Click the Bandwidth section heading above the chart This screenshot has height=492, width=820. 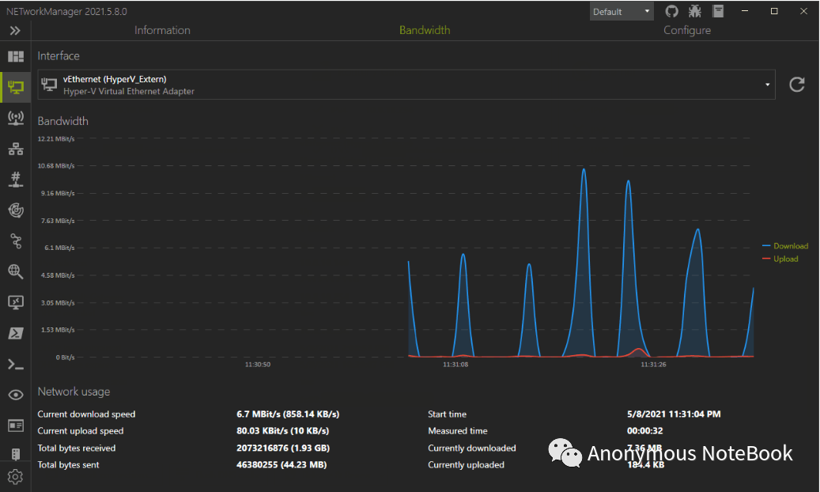pyautogui.click(x=62, y=122)
